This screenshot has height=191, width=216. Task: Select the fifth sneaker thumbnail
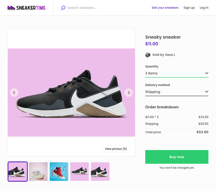tap(100, 172)
